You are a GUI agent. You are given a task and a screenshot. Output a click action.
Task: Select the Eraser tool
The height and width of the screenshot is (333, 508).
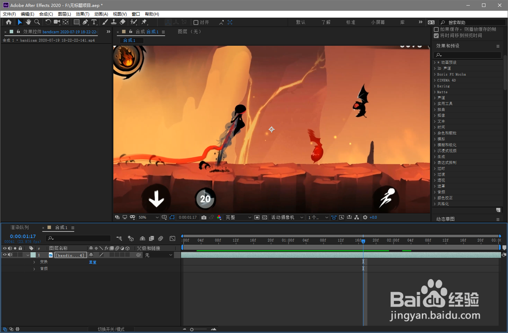tap(122, 22)
